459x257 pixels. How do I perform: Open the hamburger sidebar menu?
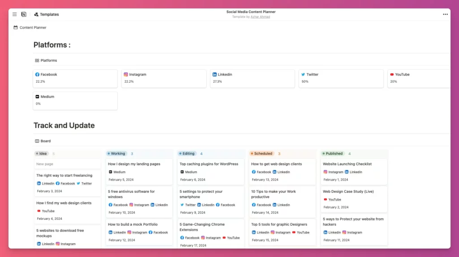pos(14,14)
